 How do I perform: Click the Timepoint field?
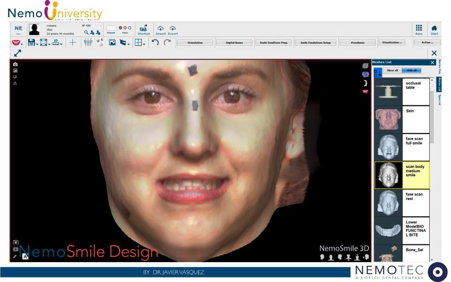111,28
